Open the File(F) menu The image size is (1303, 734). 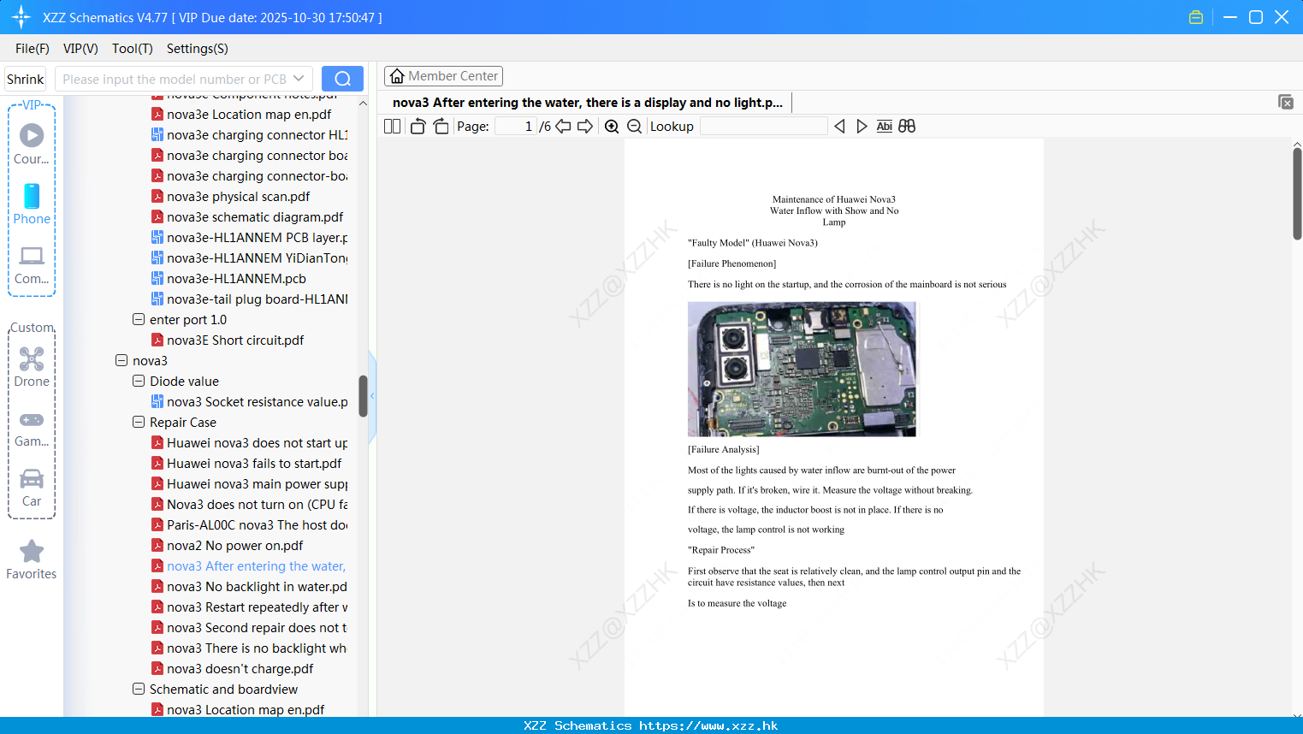point(33,49)
